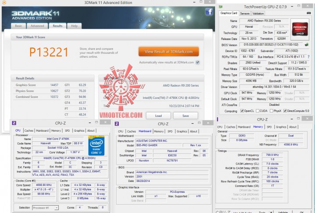Click the GT1 value 63.29
Viewport: 315px width, 213px height.
click(82, 85)
